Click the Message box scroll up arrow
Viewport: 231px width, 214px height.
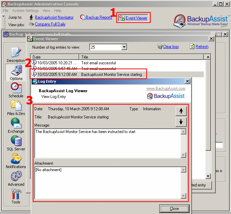[x=183, y=132]
